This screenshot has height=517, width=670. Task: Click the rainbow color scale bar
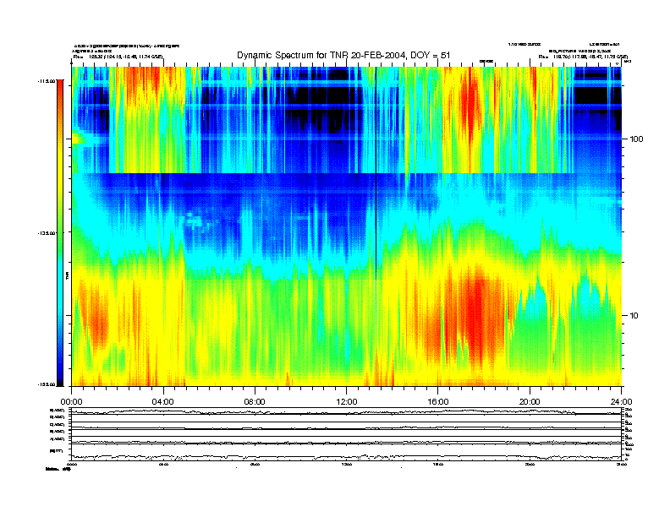(60, 232)
